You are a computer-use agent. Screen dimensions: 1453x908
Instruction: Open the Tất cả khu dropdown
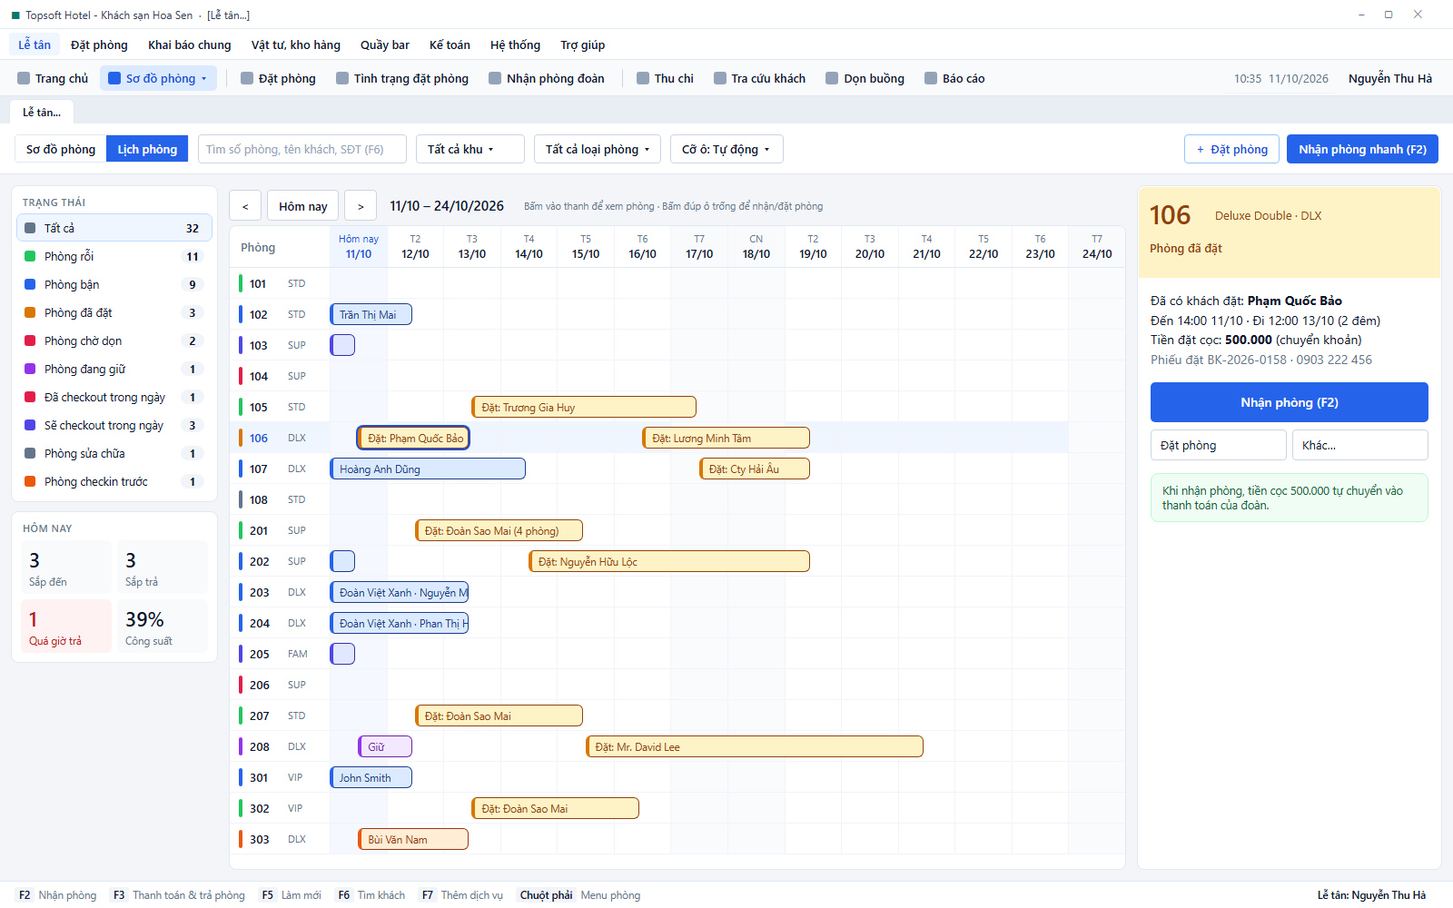470,149
